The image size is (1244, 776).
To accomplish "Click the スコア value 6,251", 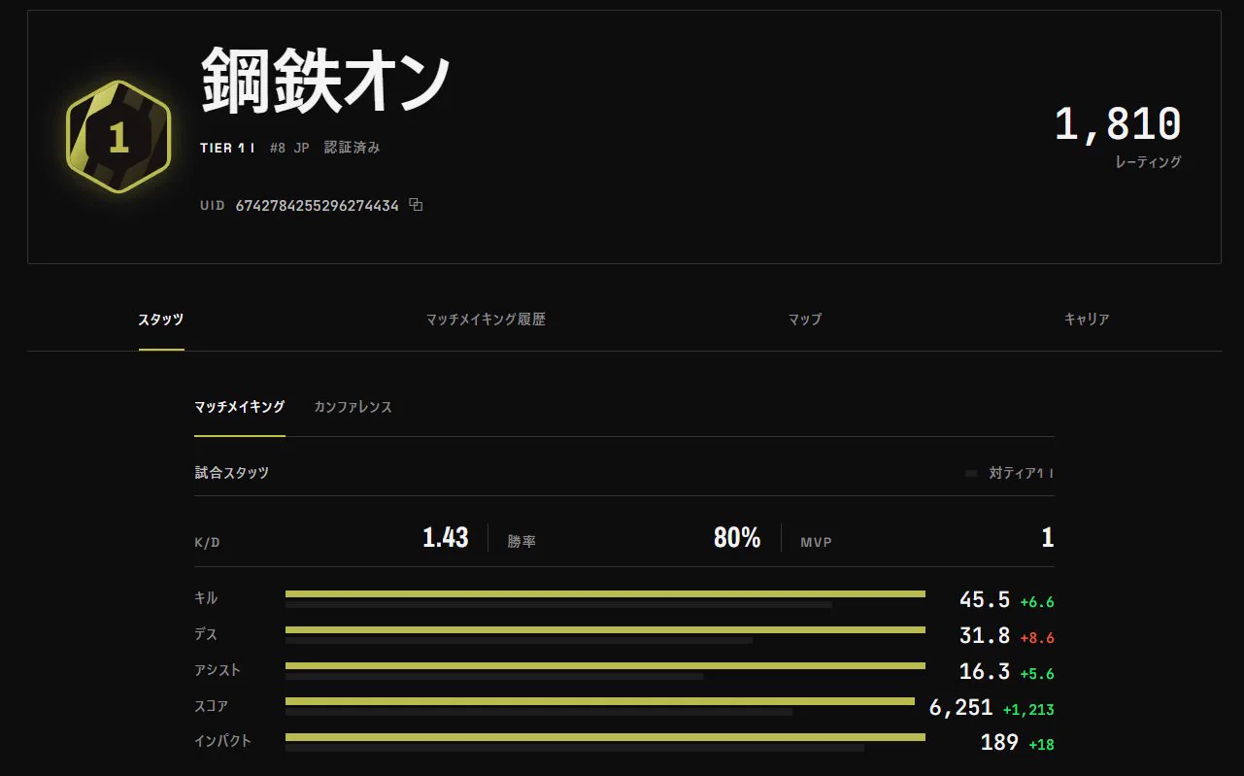I will tap(961, 708).
